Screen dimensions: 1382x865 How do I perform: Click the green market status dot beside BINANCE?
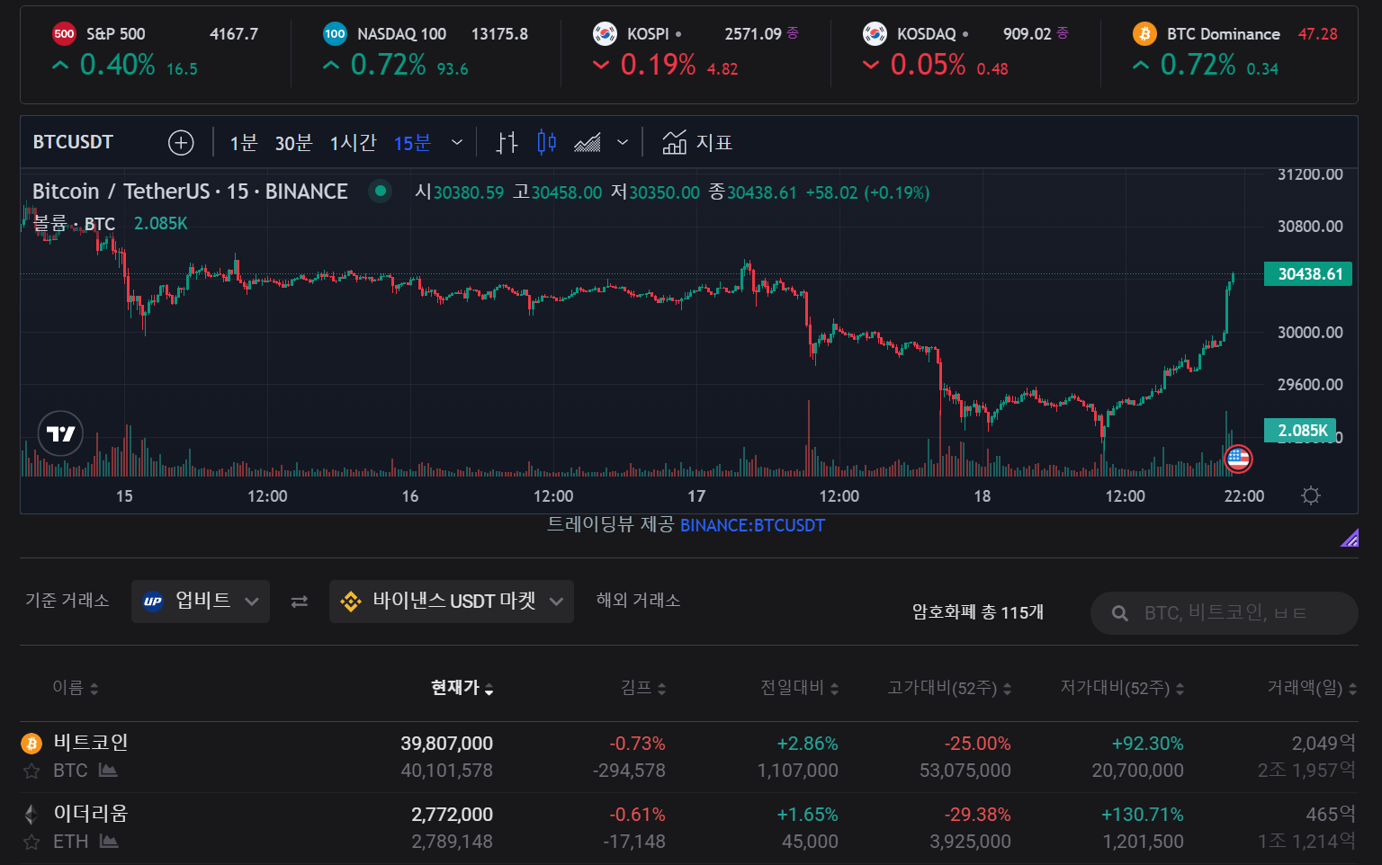tap(381, 191)
